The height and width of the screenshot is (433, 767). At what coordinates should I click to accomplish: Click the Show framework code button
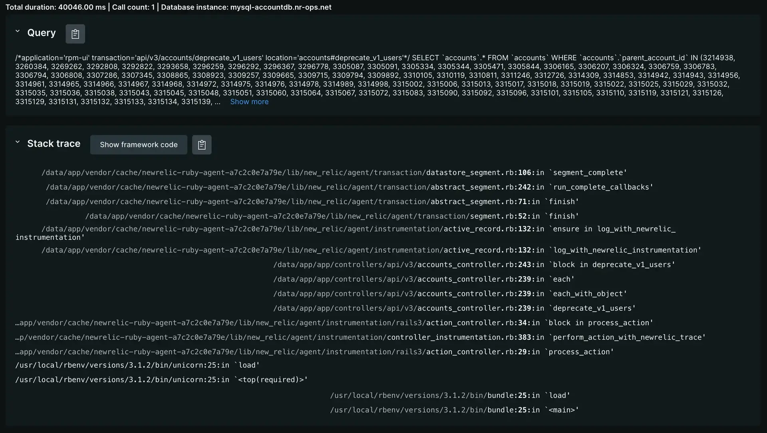point(138,145)
